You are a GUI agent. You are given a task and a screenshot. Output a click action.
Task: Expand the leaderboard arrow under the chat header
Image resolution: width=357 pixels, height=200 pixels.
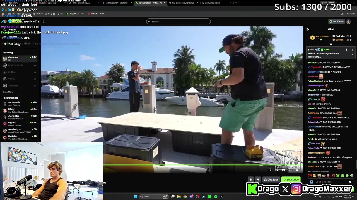click(331, 44)
